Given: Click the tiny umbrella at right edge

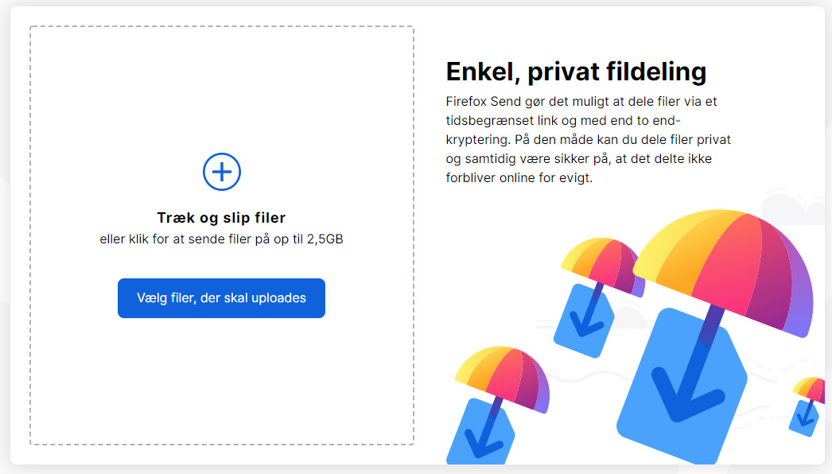Looking at the screenshot, I should tap(808, 406).
